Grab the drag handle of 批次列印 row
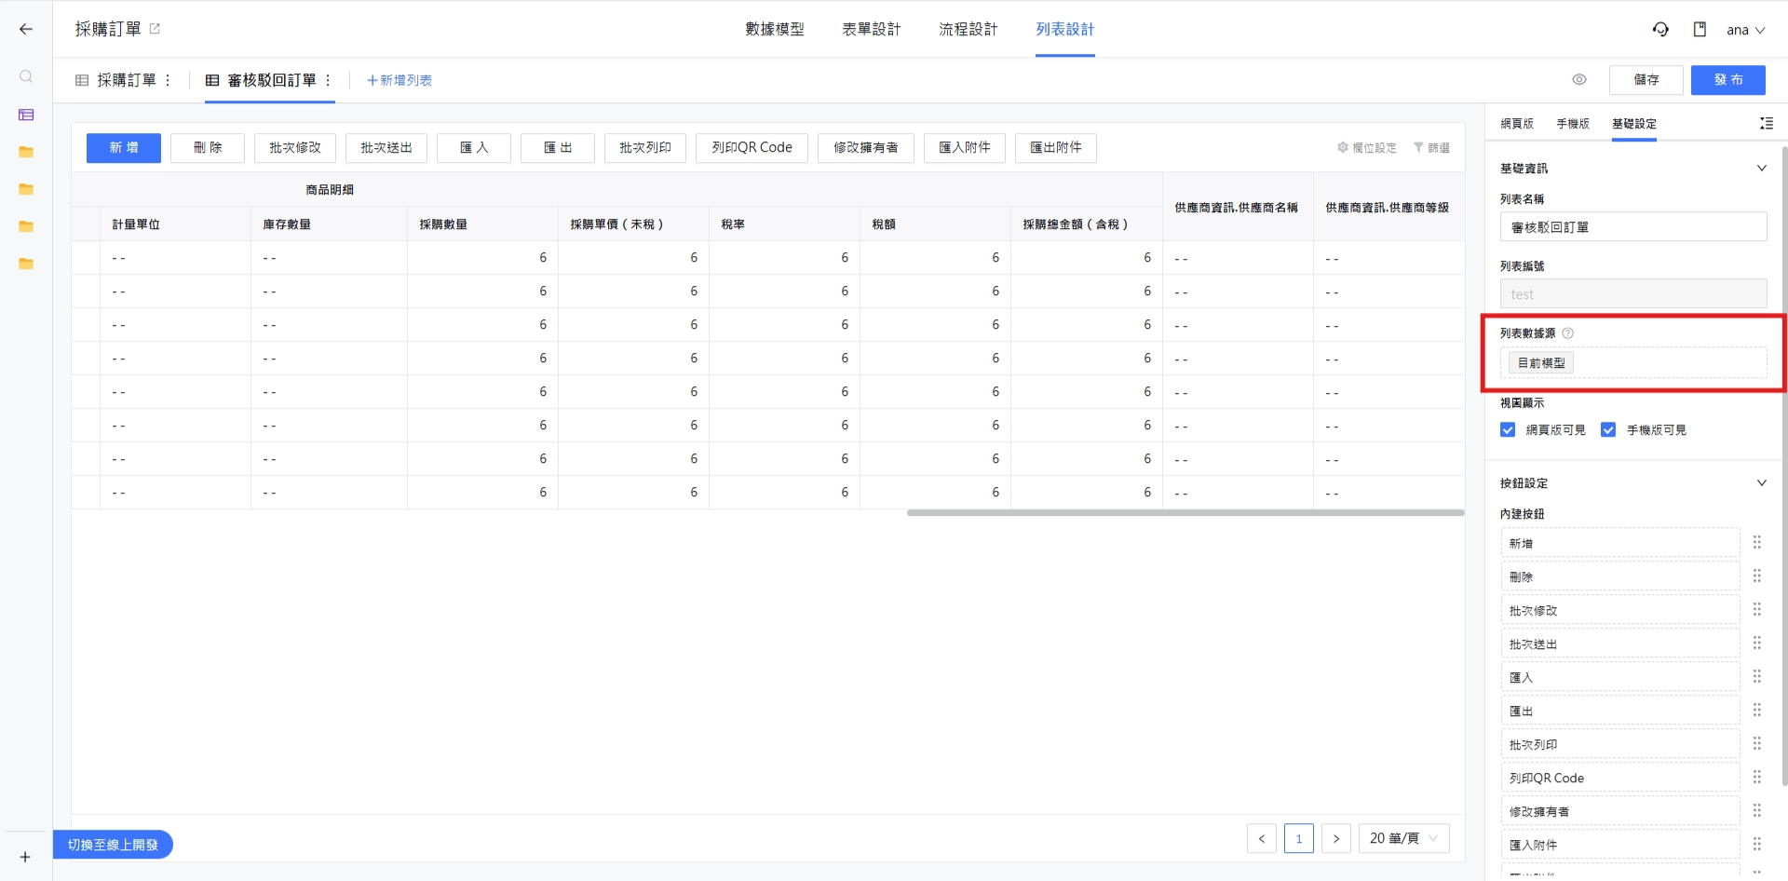1788x881 pixels. click(x=1757, y=743)
